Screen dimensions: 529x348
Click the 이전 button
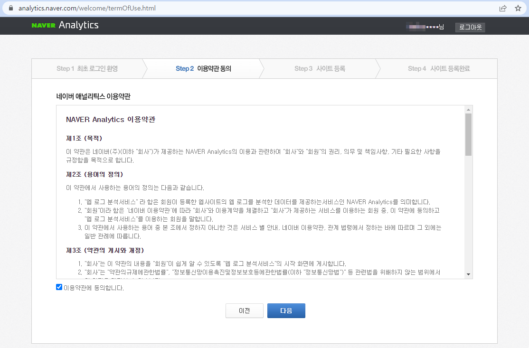tap(244, 310)
